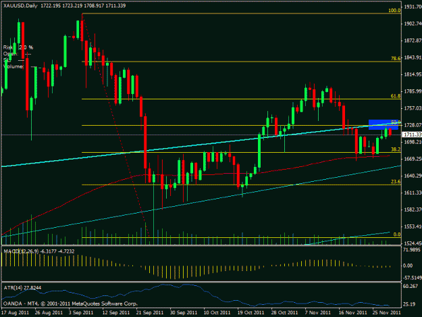
Task: Click the ATR(14) 27.8244 indicator label
Action: pos(22,288)
